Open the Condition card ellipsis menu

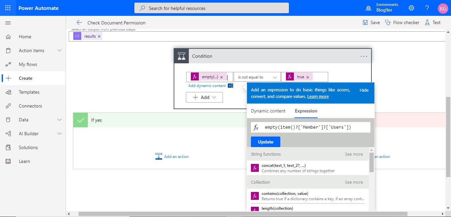(x=364, y=56)
